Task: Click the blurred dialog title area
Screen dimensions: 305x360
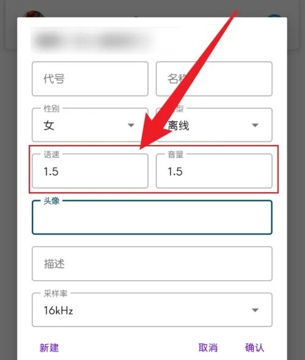Action: (x=105, y=40)
